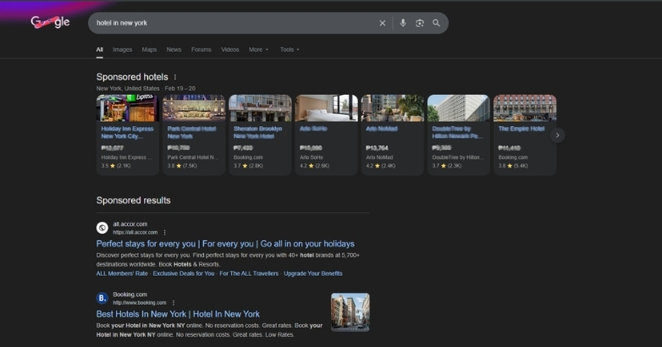The width and height of the screenshot is (662, 347).
Task: Click DoubleTree by Hilton building photo
Action: [x=459, y=108]
